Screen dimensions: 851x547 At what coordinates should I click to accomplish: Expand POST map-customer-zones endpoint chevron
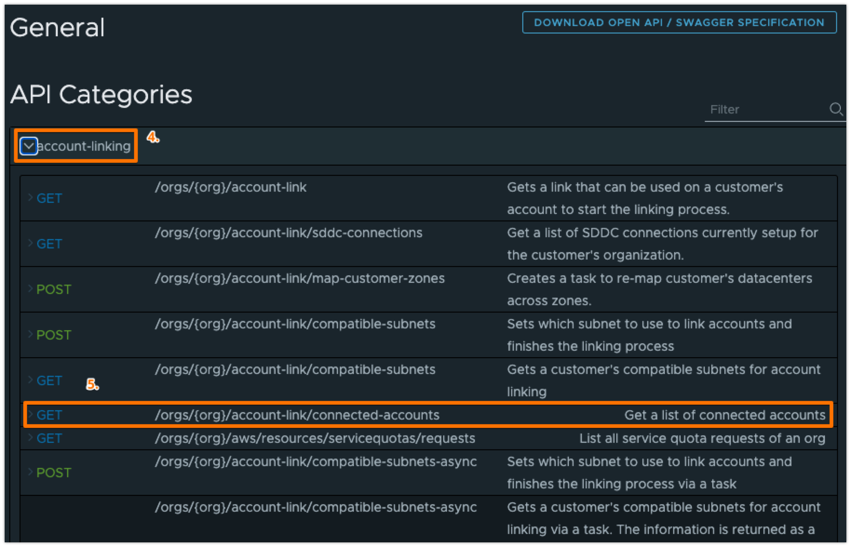30,289
